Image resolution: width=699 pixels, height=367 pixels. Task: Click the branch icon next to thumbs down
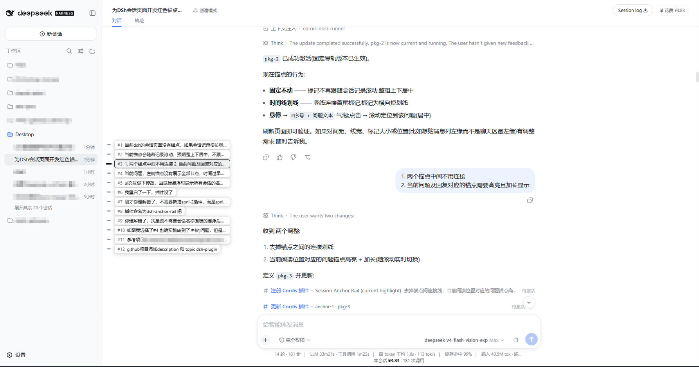pos(308,157)
